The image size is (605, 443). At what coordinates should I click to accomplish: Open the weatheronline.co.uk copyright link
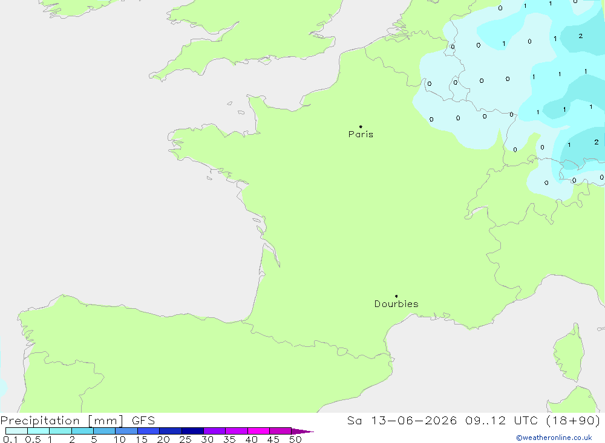tap(554, 438)
